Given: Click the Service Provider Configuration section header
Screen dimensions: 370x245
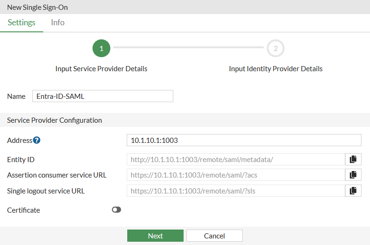Looking at the screenshot, I should (x=54, y=120).
